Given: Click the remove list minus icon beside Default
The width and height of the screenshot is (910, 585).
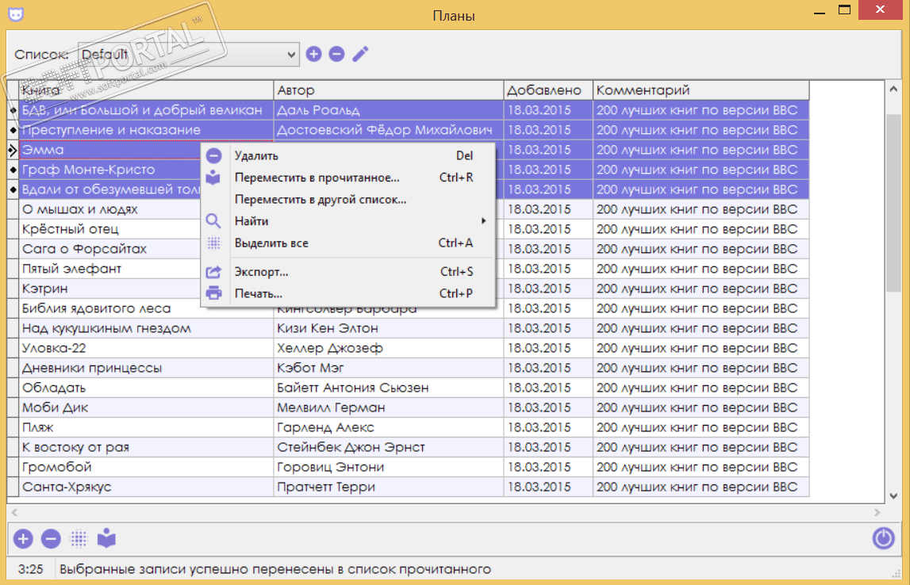Looking at the screenshot, I should click(x=336, y=54).
